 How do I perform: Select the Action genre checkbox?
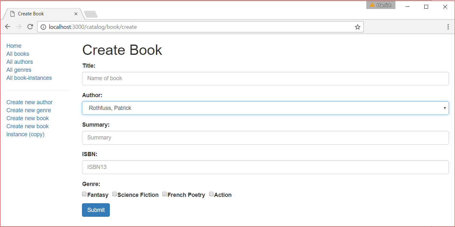point(211,194)
